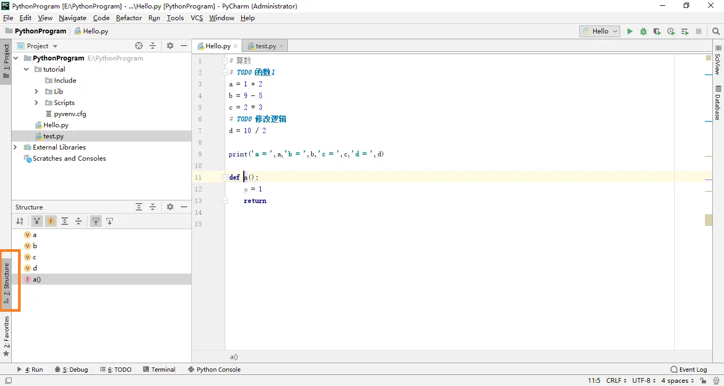Click the Hector inspector icon in status bar
The width and height of the screenshot is (724, 386).
[x=716, y=381]
